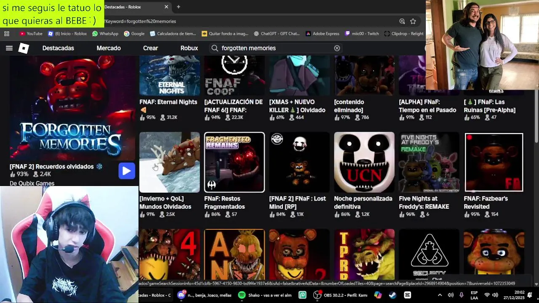
Task: Open the number 4 Nightmare Fredbear thumbnail
Action: [x=170, y=255]
